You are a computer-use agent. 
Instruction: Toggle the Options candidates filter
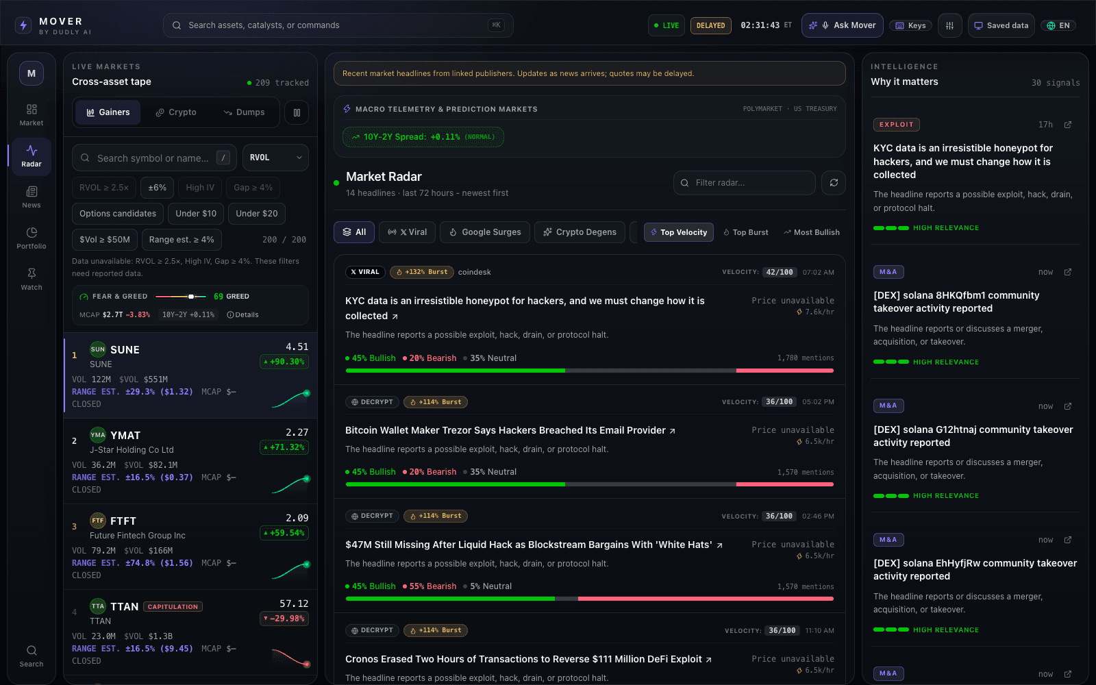click(x=118, y=214)
